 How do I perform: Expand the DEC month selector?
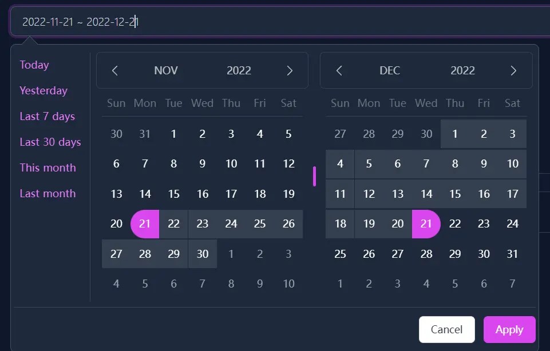[389, 70]
